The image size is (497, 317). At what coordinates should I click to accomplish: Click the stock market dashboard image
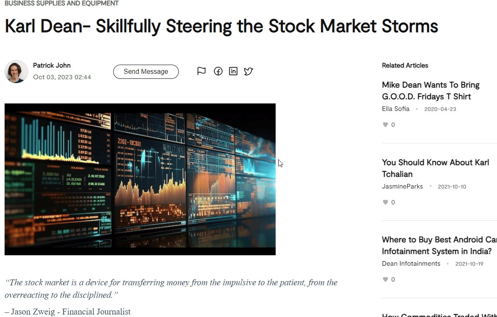[140, 179]
